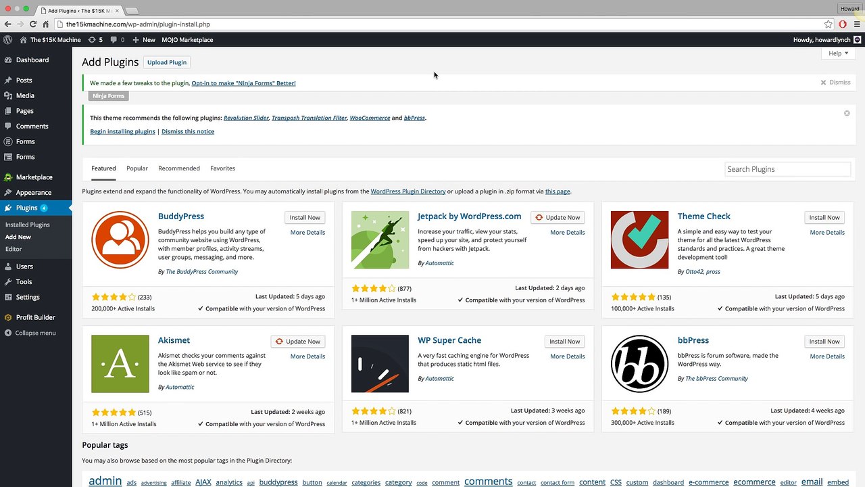865x487 pixels.
Task: Click the Theme Check plugin icon
Action: tap(639, 240)
